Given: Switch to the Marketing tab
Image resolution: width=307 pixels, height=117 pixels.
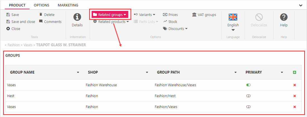Looking at the screenshot, I should point(68,5).
